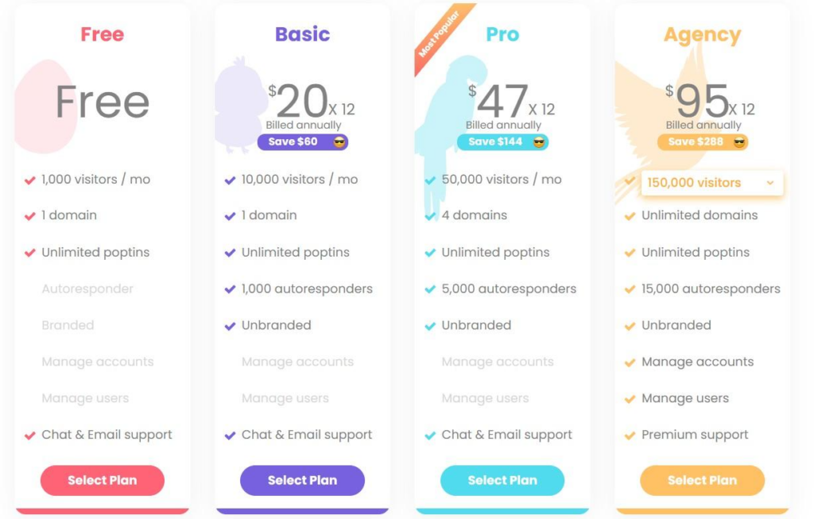
Task: Click red checkmark beside 1,000 visitors / mo
Action: pos(29,180)
